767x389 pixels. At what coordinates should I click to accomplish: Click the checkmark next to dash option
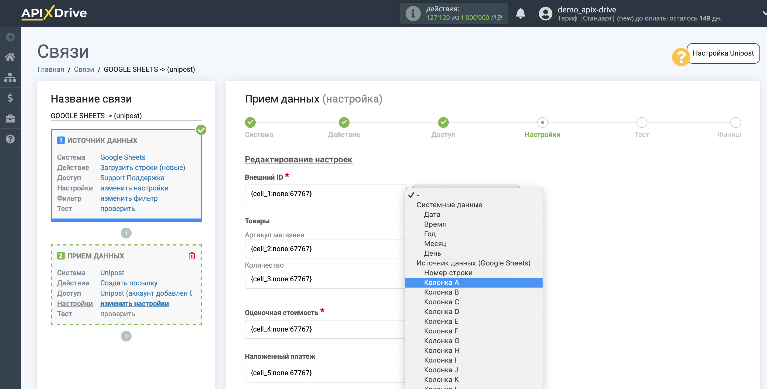412,194
